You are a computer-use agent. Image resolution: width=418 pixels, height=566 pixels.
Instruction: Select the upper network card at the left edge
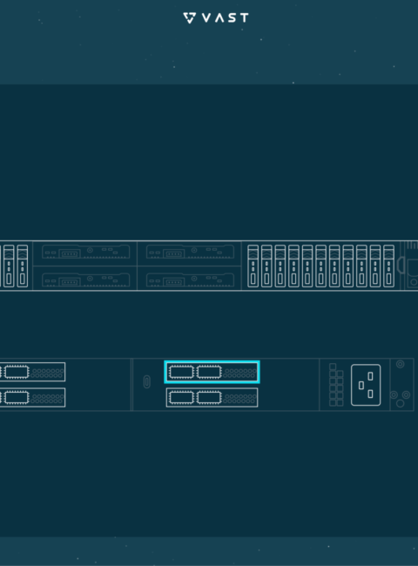[32, 372]
